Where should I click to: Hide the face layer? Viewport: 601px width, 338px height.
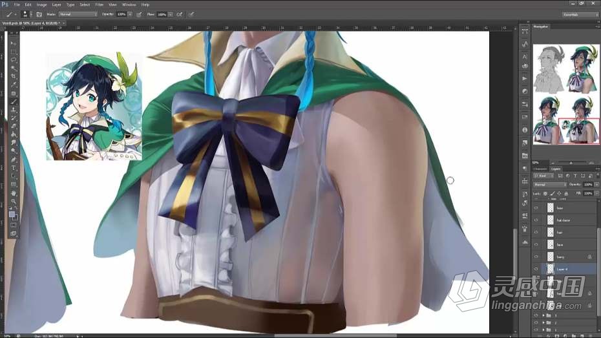pyautogui.click(x=536, y=244)
